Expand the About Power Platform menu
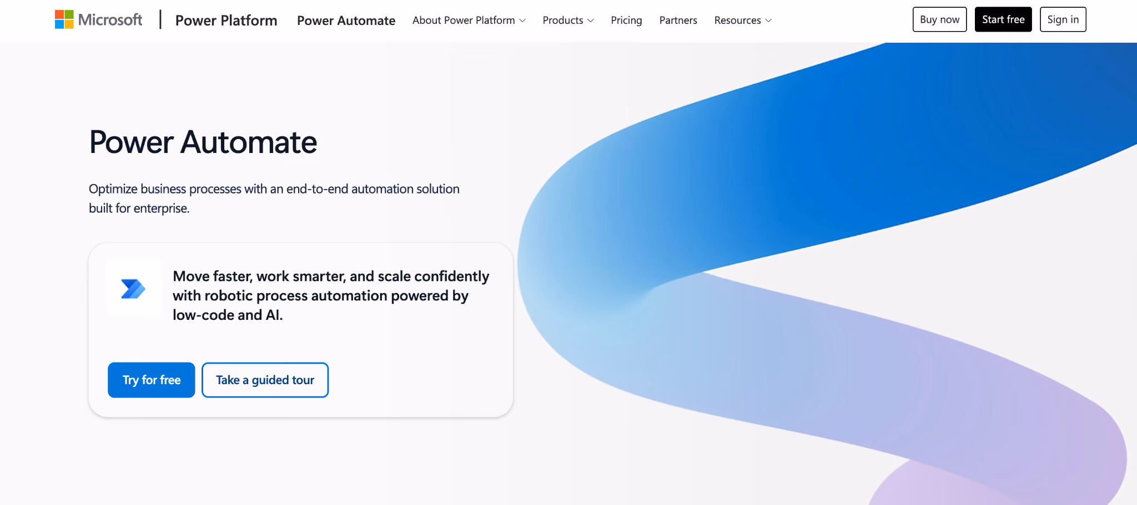This screenshot has width=1137, height=505. [469, 21]
